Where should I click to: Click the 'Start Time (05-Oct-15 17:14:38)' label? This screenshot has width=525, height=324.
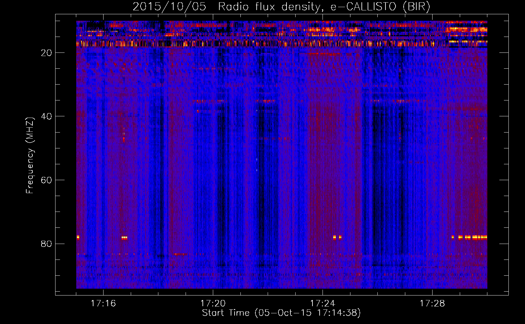click(x=281, y=313)
